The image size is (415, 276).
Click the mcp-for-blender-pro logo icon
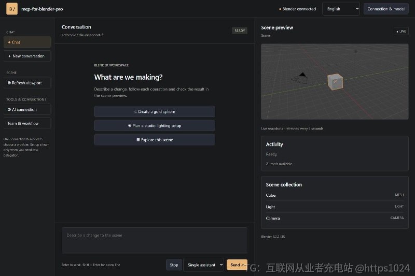tap(12, 9)
